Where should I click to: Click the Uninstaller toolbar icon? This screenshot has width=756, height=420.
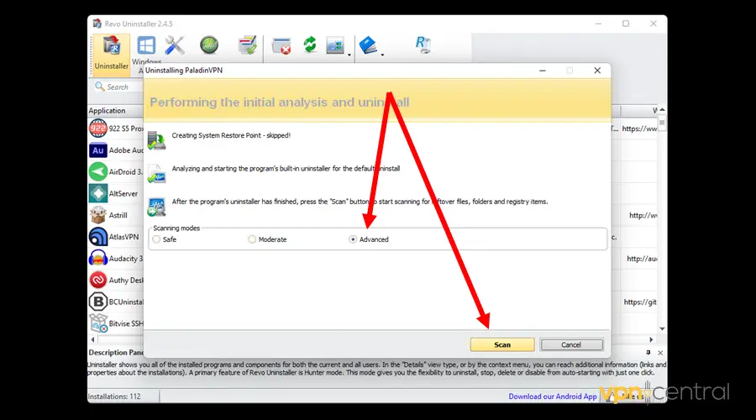tap(111, 51)
